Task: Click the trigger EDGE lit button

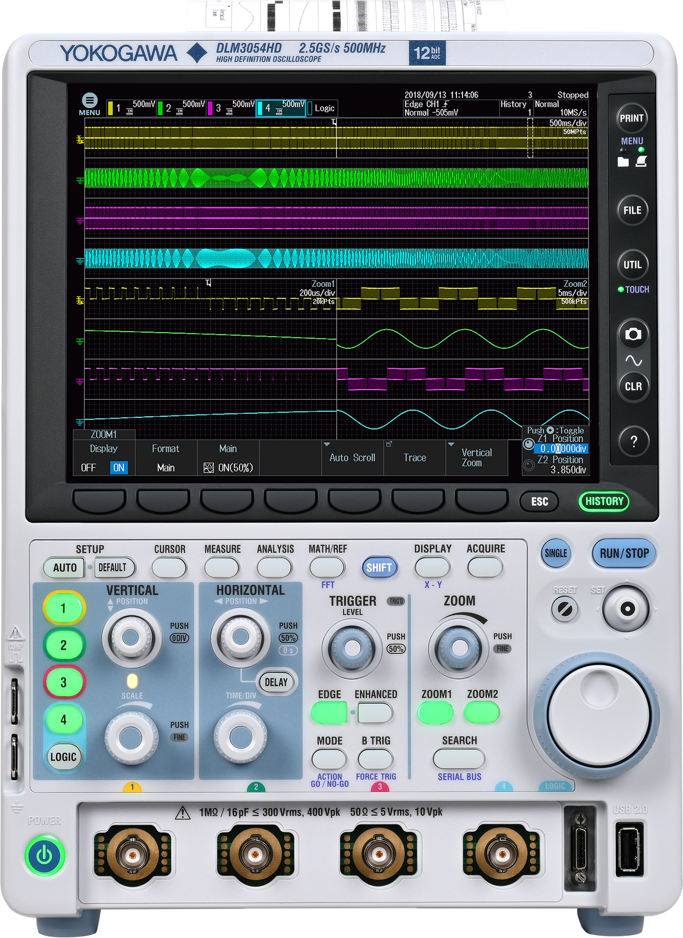Action: click(x=329, y=713)
